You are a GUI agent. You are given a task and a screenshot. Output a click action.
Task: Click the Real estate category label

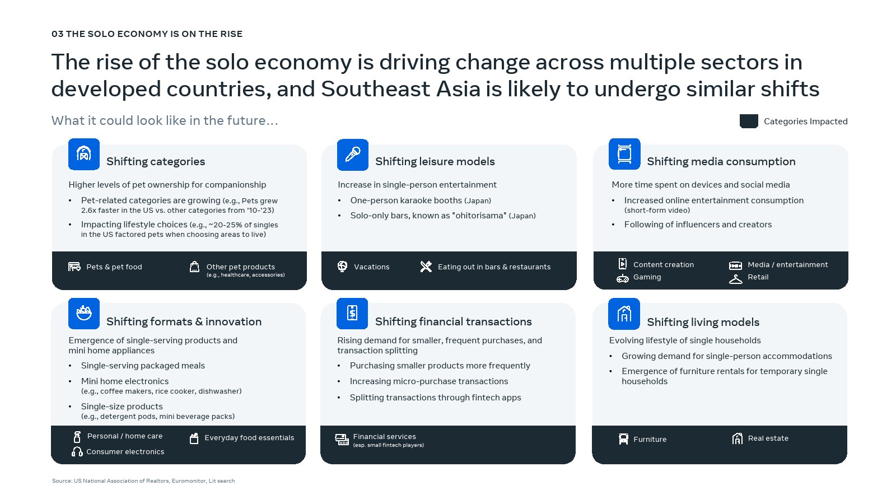point(768,438)
